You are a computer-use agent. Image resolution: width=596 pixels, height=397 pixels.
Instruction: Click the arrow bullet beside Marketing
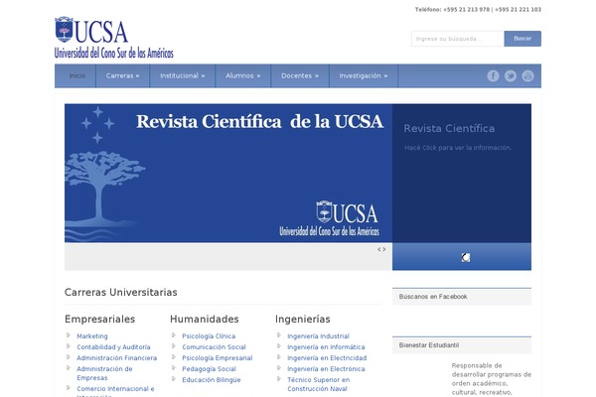[69, 335]
